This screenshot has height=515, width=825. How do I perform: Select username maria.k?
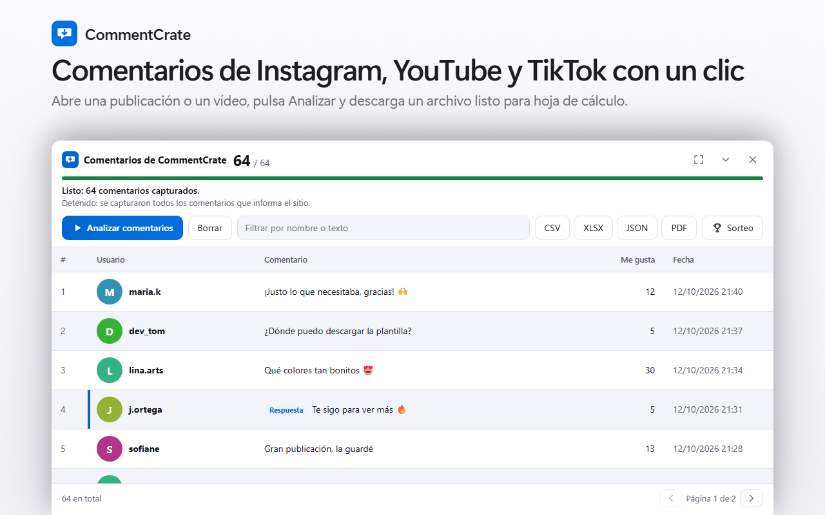point(145,292)
